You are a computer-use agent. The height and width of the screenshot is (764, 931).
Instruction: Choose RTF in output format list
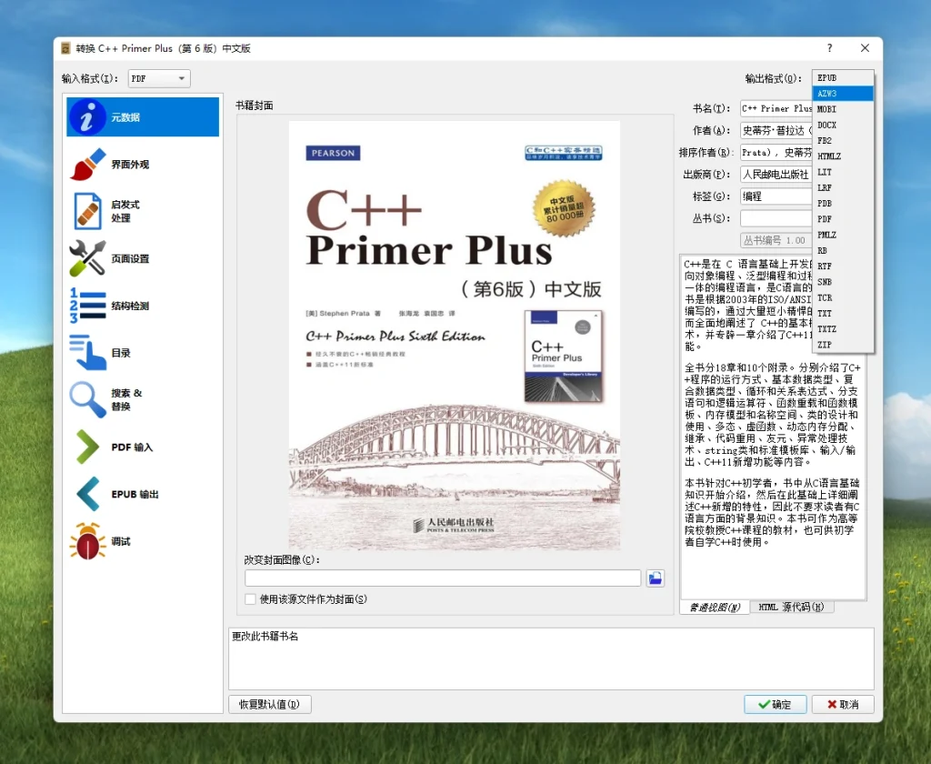843,266
